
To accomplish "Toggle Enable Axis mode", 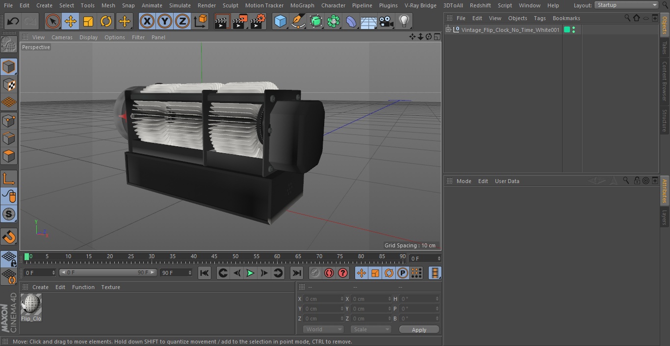I will (x=9, y=178).
